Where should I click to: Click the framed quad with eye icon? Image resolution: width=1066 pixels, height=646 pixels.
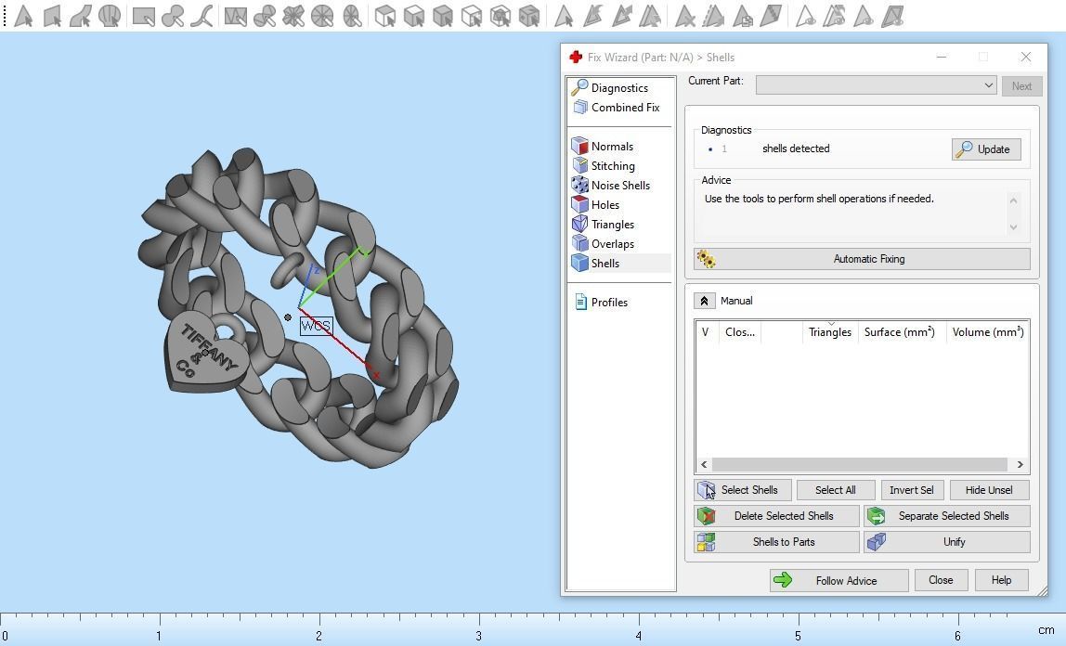pos(892,16)
